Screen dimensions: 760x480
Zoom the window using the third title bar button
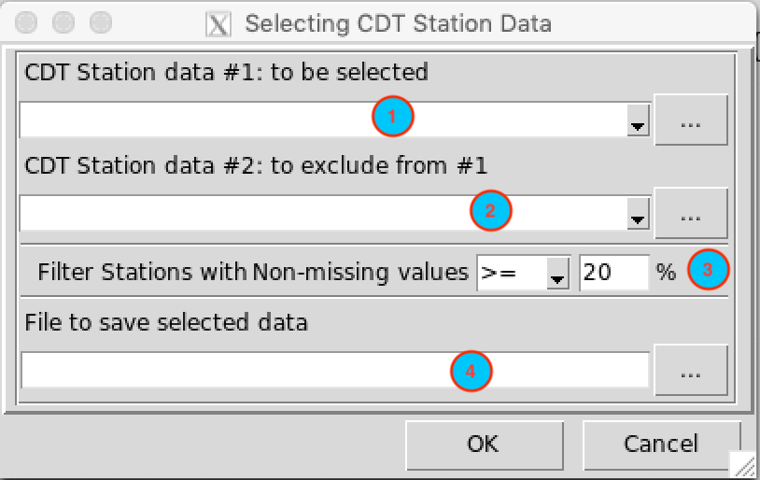tap(101, 22)
